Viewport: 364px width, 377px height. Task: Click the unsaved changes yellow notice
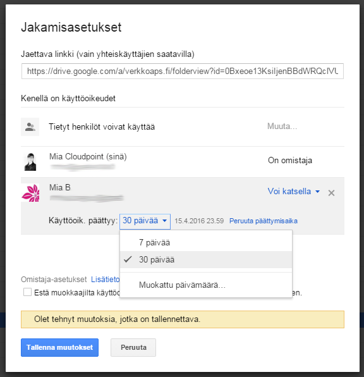point(183,319)
